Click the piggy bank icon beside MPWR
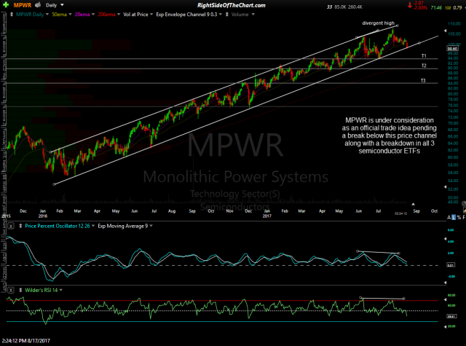The image size is (466, 346). pyautogui.click(x=38, y=5)
